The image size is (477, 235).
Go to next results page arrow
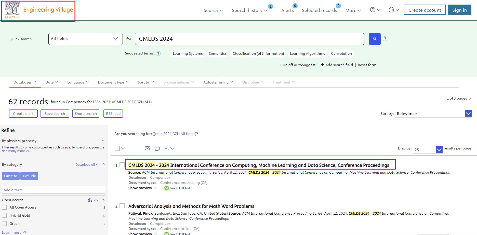(470, 98)
